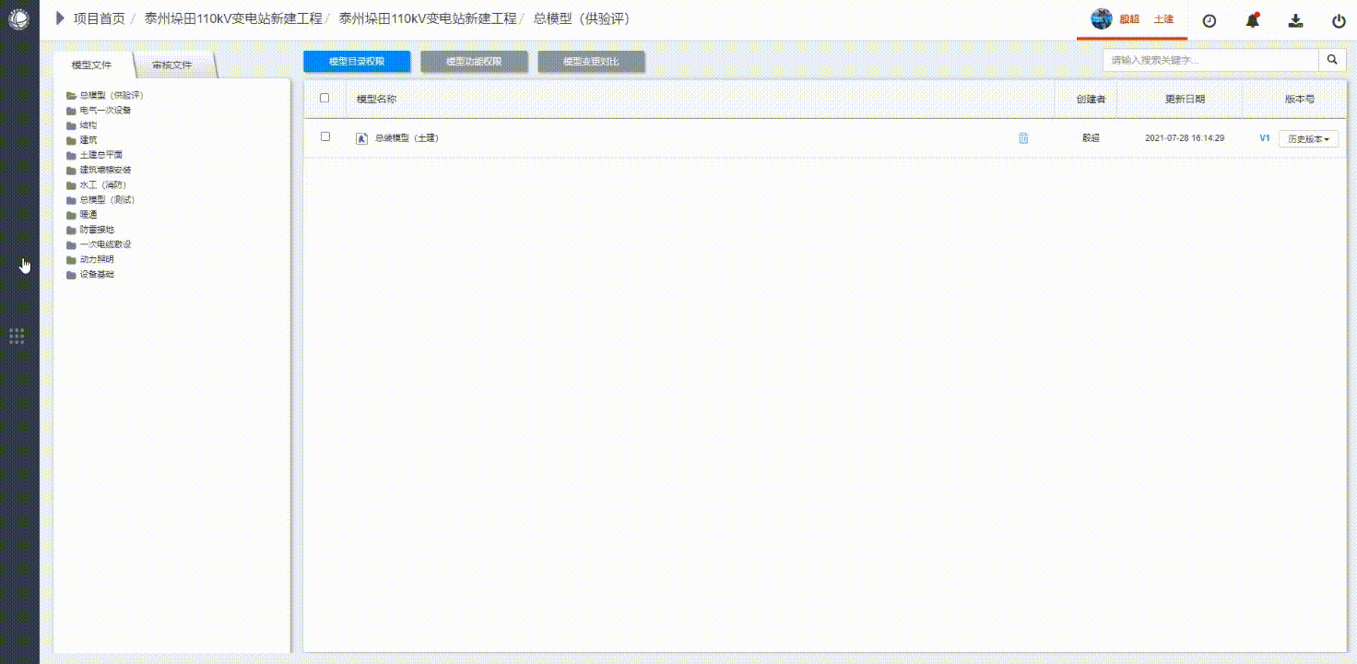Expand the 电气一次设备 folder
This screenshot has height=664, width=1357.
tap(105, 110)
